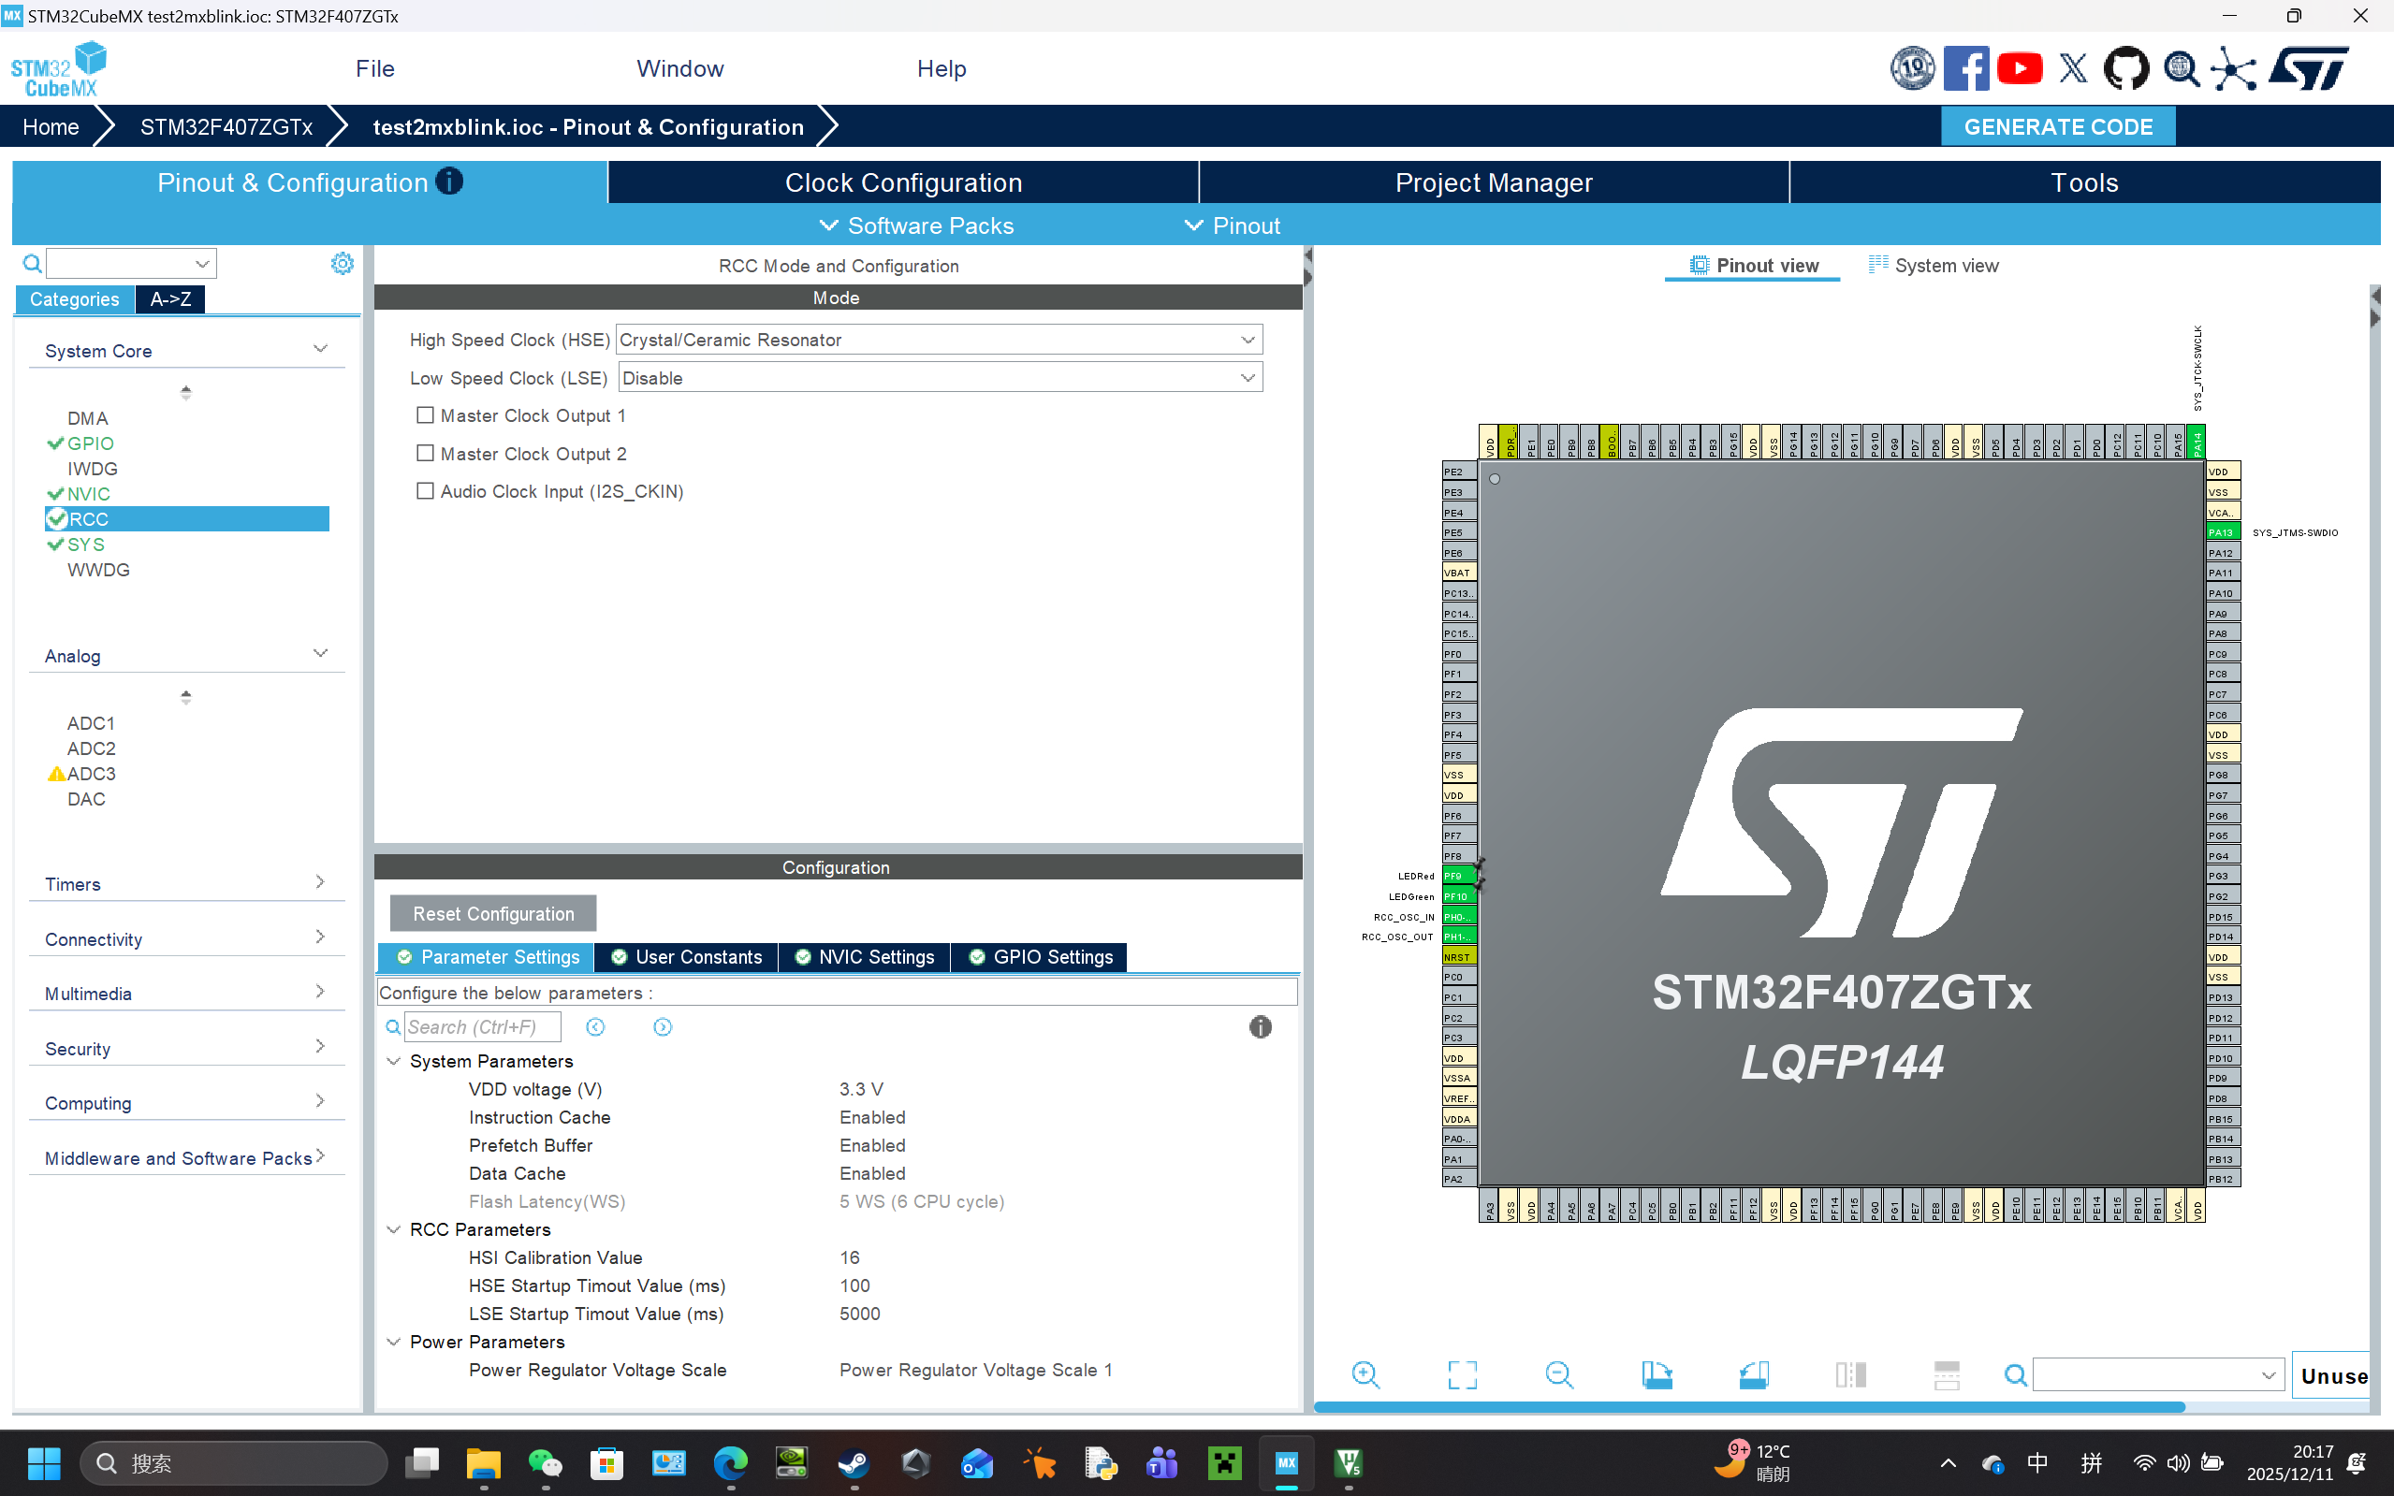Screen dimensions: 2394x1496
Task: Click the parameter info icon
Action: point(1259,1027)
